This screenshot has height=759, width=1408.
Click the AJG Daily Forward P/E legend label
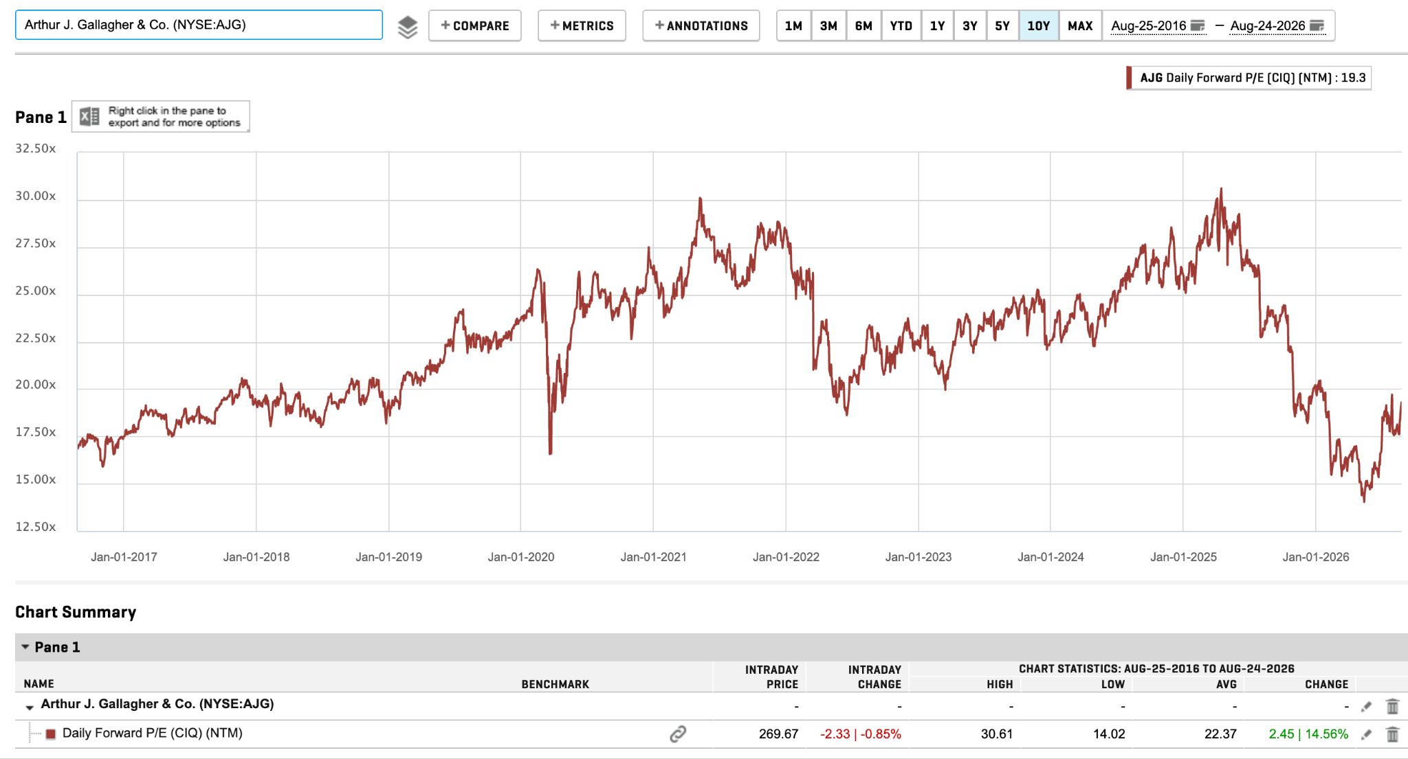[x=1253, y=78]
